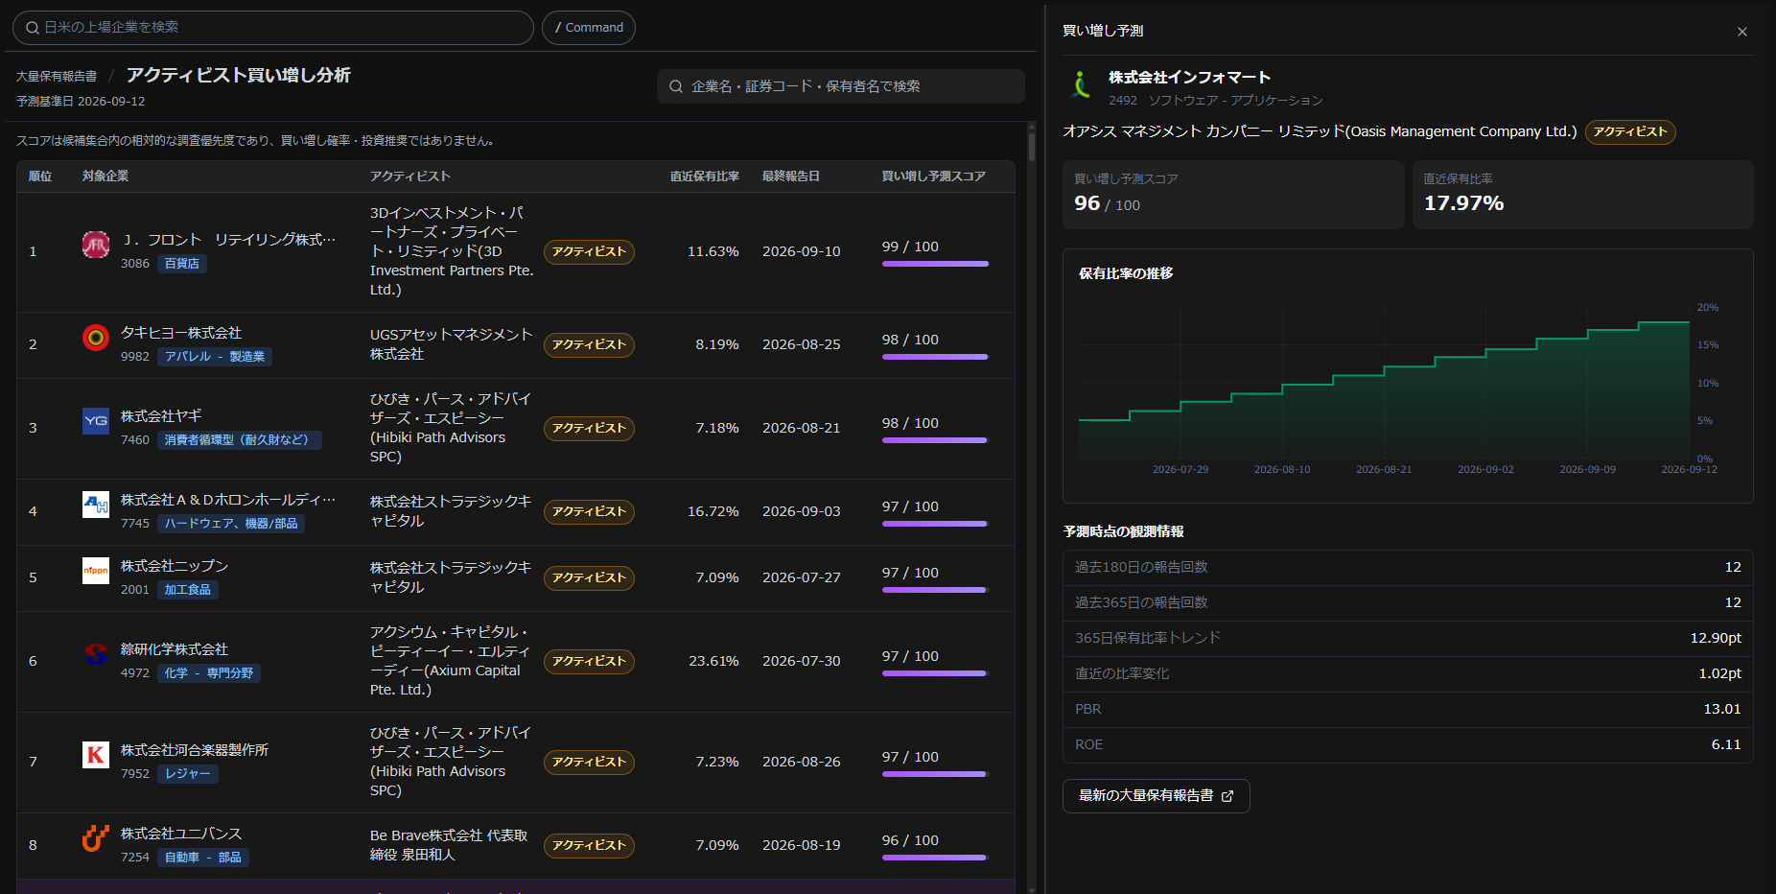
Task: Click the 99 / 100 score bar
Action: (x=935, y=264)
